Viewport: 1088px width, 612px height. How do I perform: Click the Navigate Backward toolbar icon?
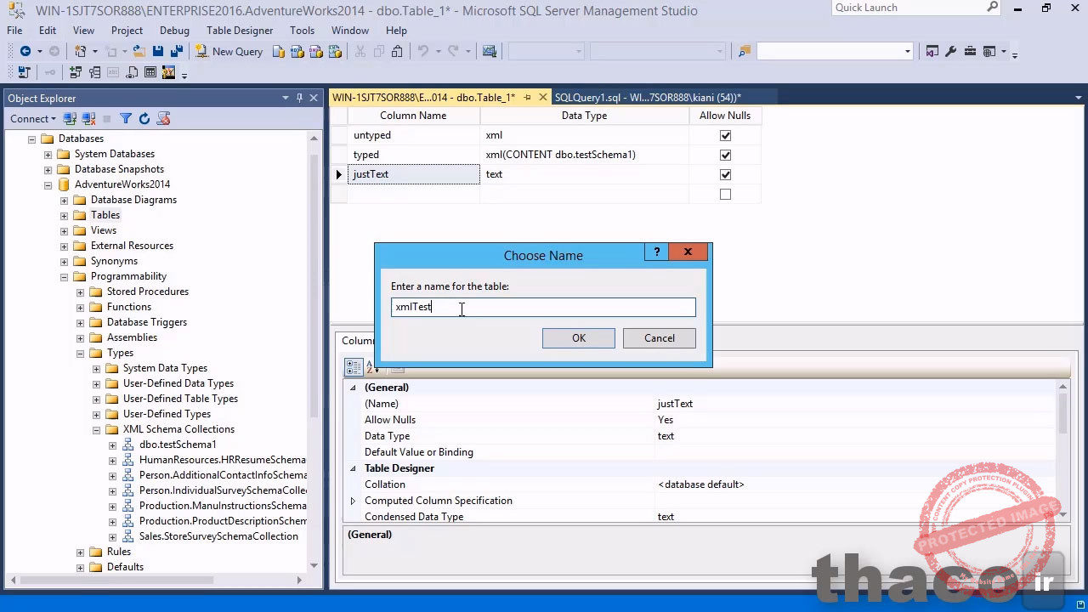click(25, 51)
